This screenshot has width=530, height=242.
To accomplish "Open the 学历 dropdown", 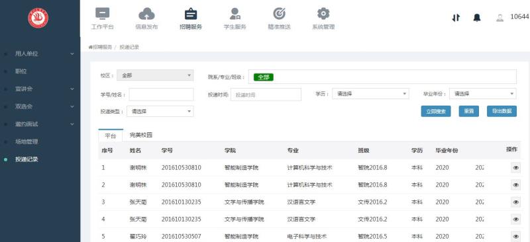I will point(370,94).
